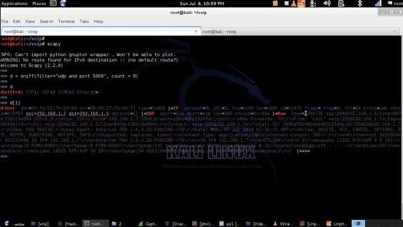Open the Search menu

coord(47,21)
